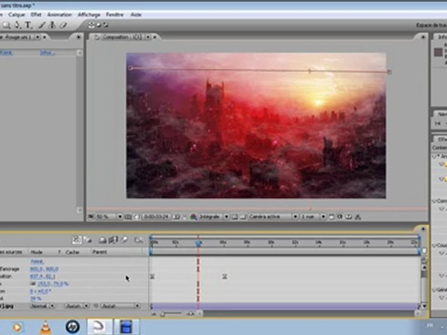Viewport: 447px width, 335px height.
Task: Click the Ajout link in timeline
Action: (37, 261)
